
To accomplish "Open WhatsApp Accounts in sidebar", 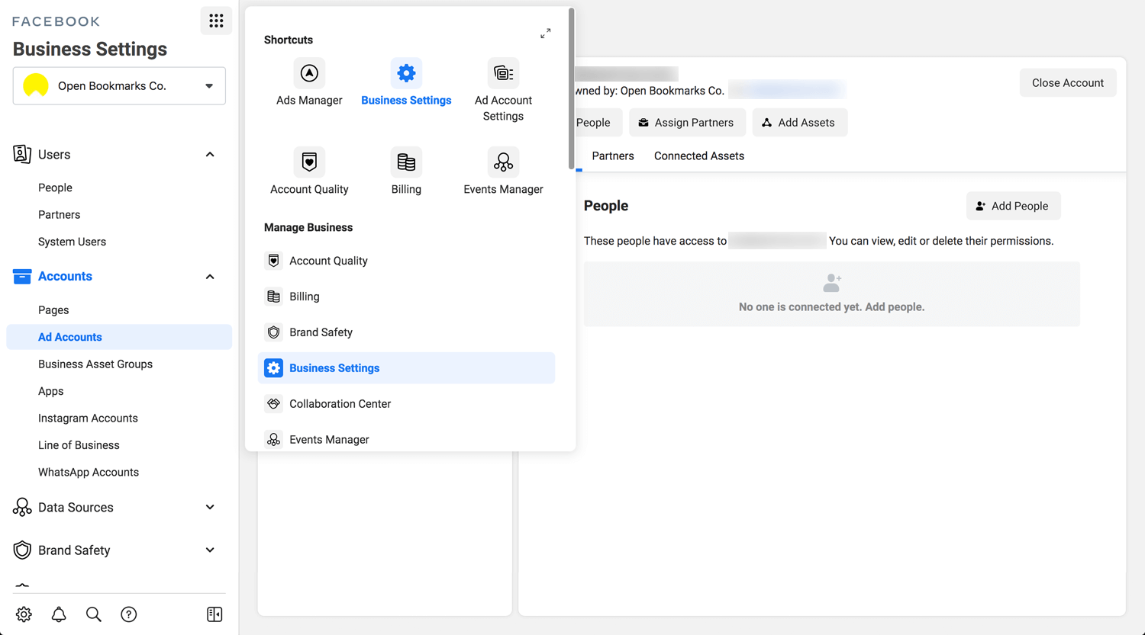I will [x=89, y=473].
